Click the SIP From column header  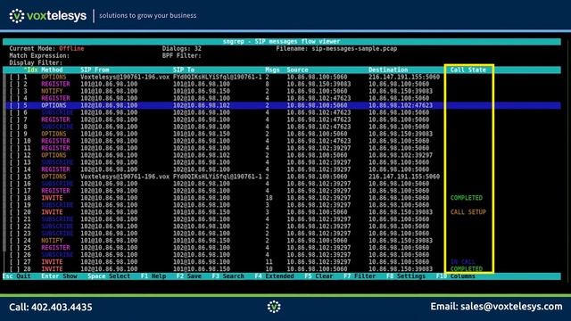(95, 70)
